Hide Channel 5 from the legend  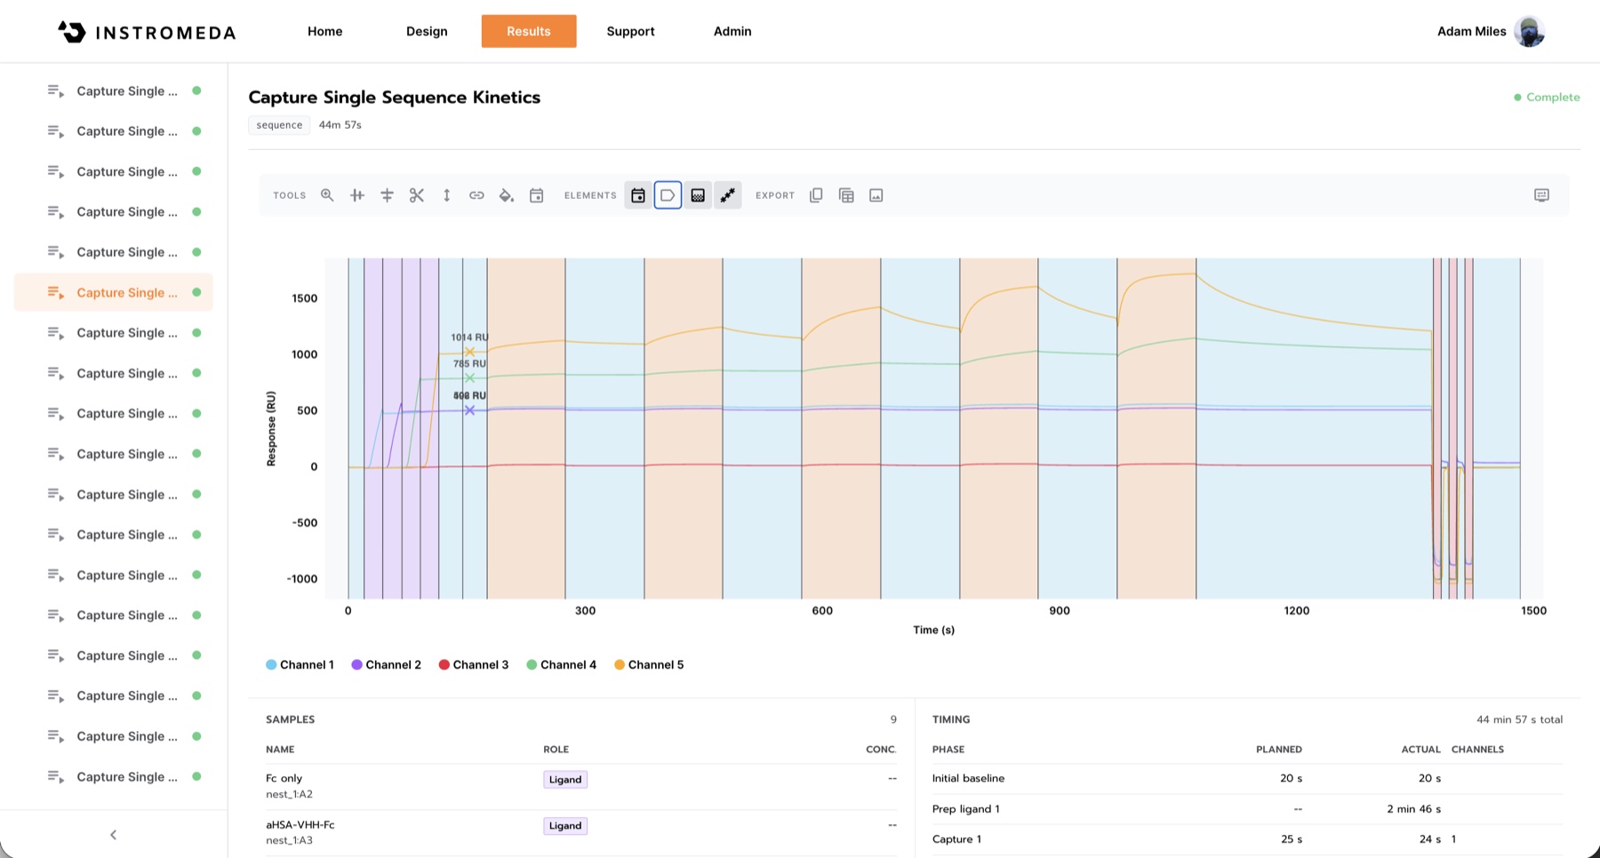point(649,664)
